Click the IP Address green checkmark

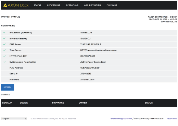tap(4, 33)
